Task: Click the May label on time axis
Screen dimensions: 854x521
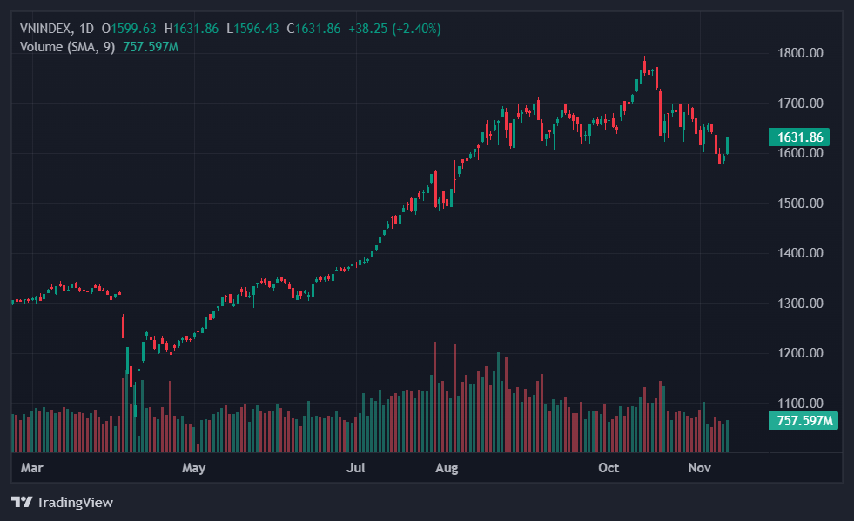Action: (193, 468)
